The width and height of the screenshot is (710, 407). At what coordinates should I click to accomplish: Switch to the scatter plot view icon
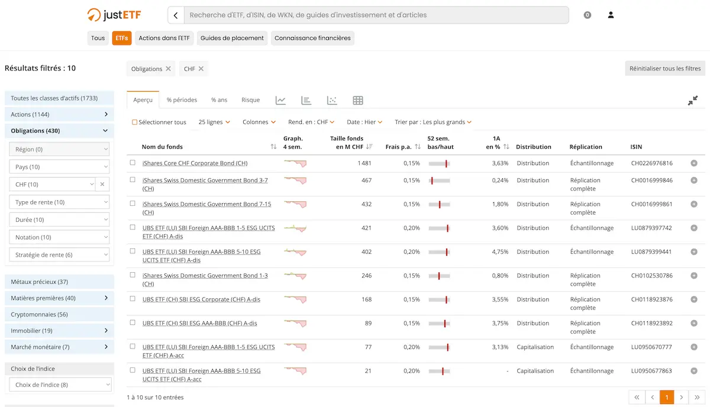click(x=332, y=100)
